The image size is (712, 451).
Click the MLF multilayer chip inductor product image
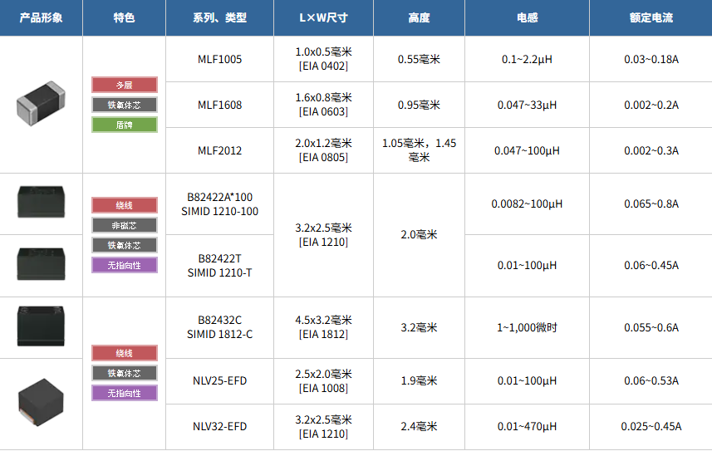tap(41, 104)
